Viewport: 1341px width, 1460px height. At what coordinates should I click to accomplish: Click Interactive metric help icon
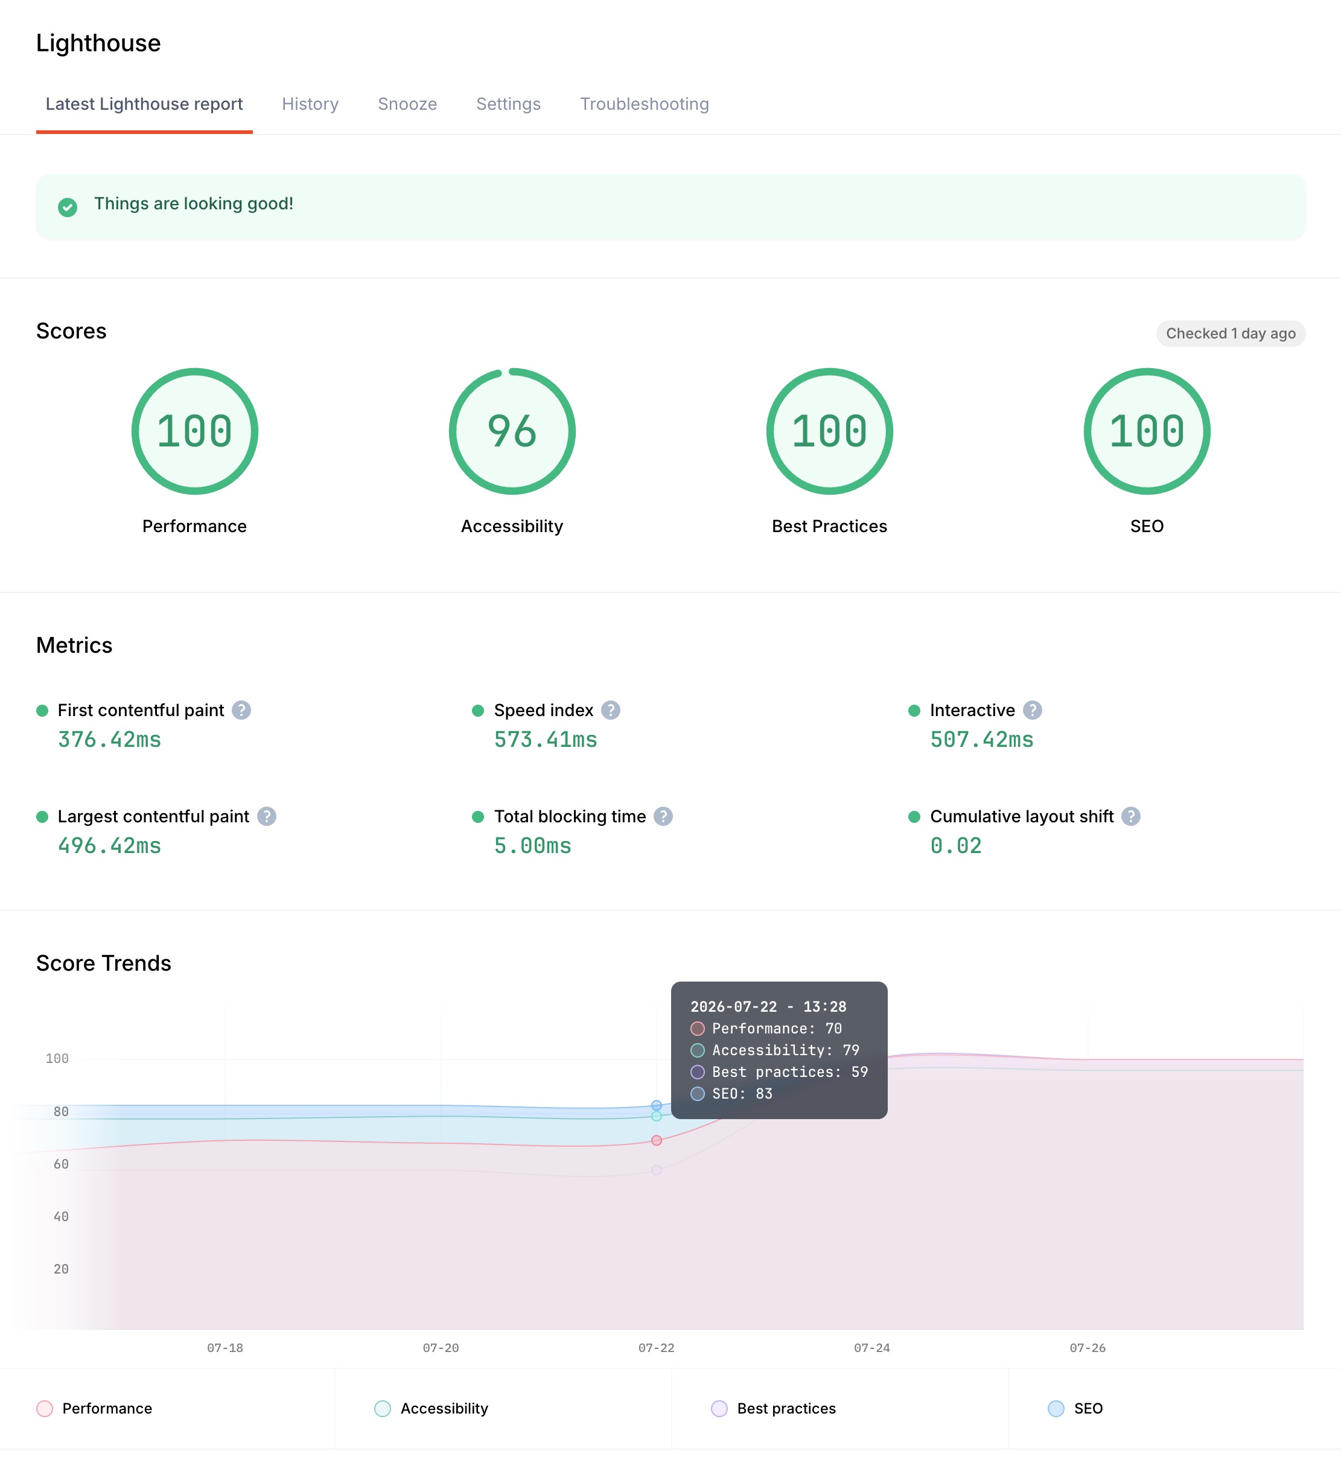(1033, 710)
